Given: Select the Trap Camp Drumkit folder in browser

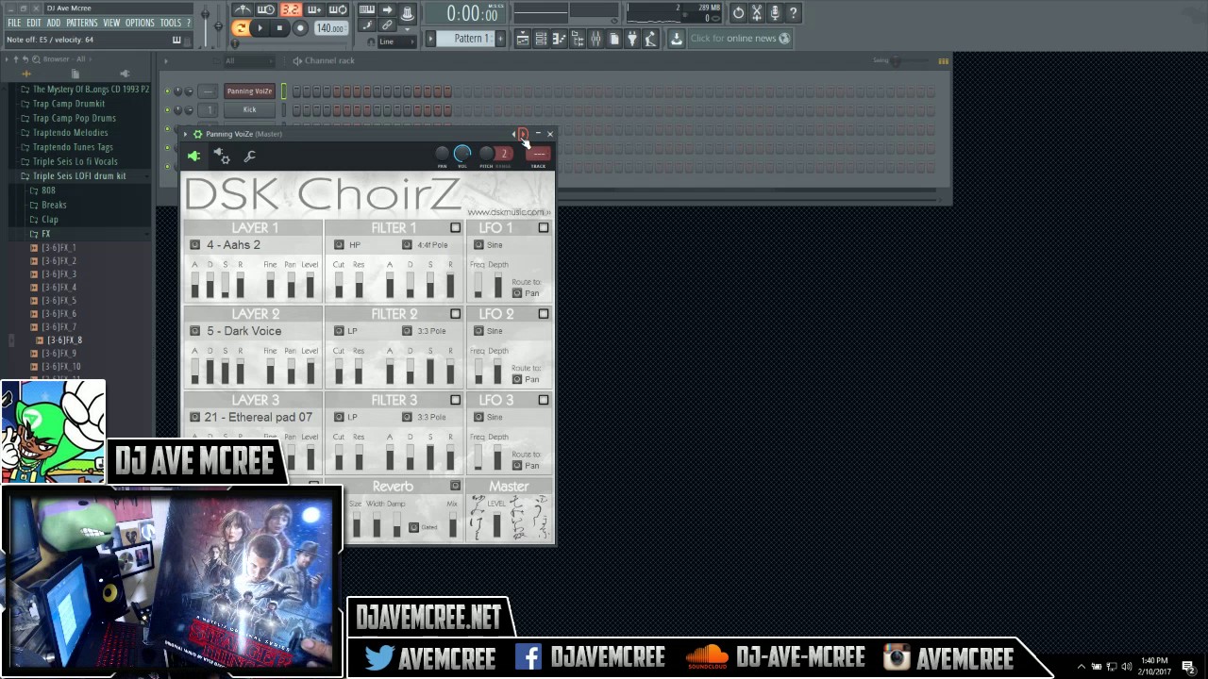Looking at the screenshot, I should tap(68, 104).
